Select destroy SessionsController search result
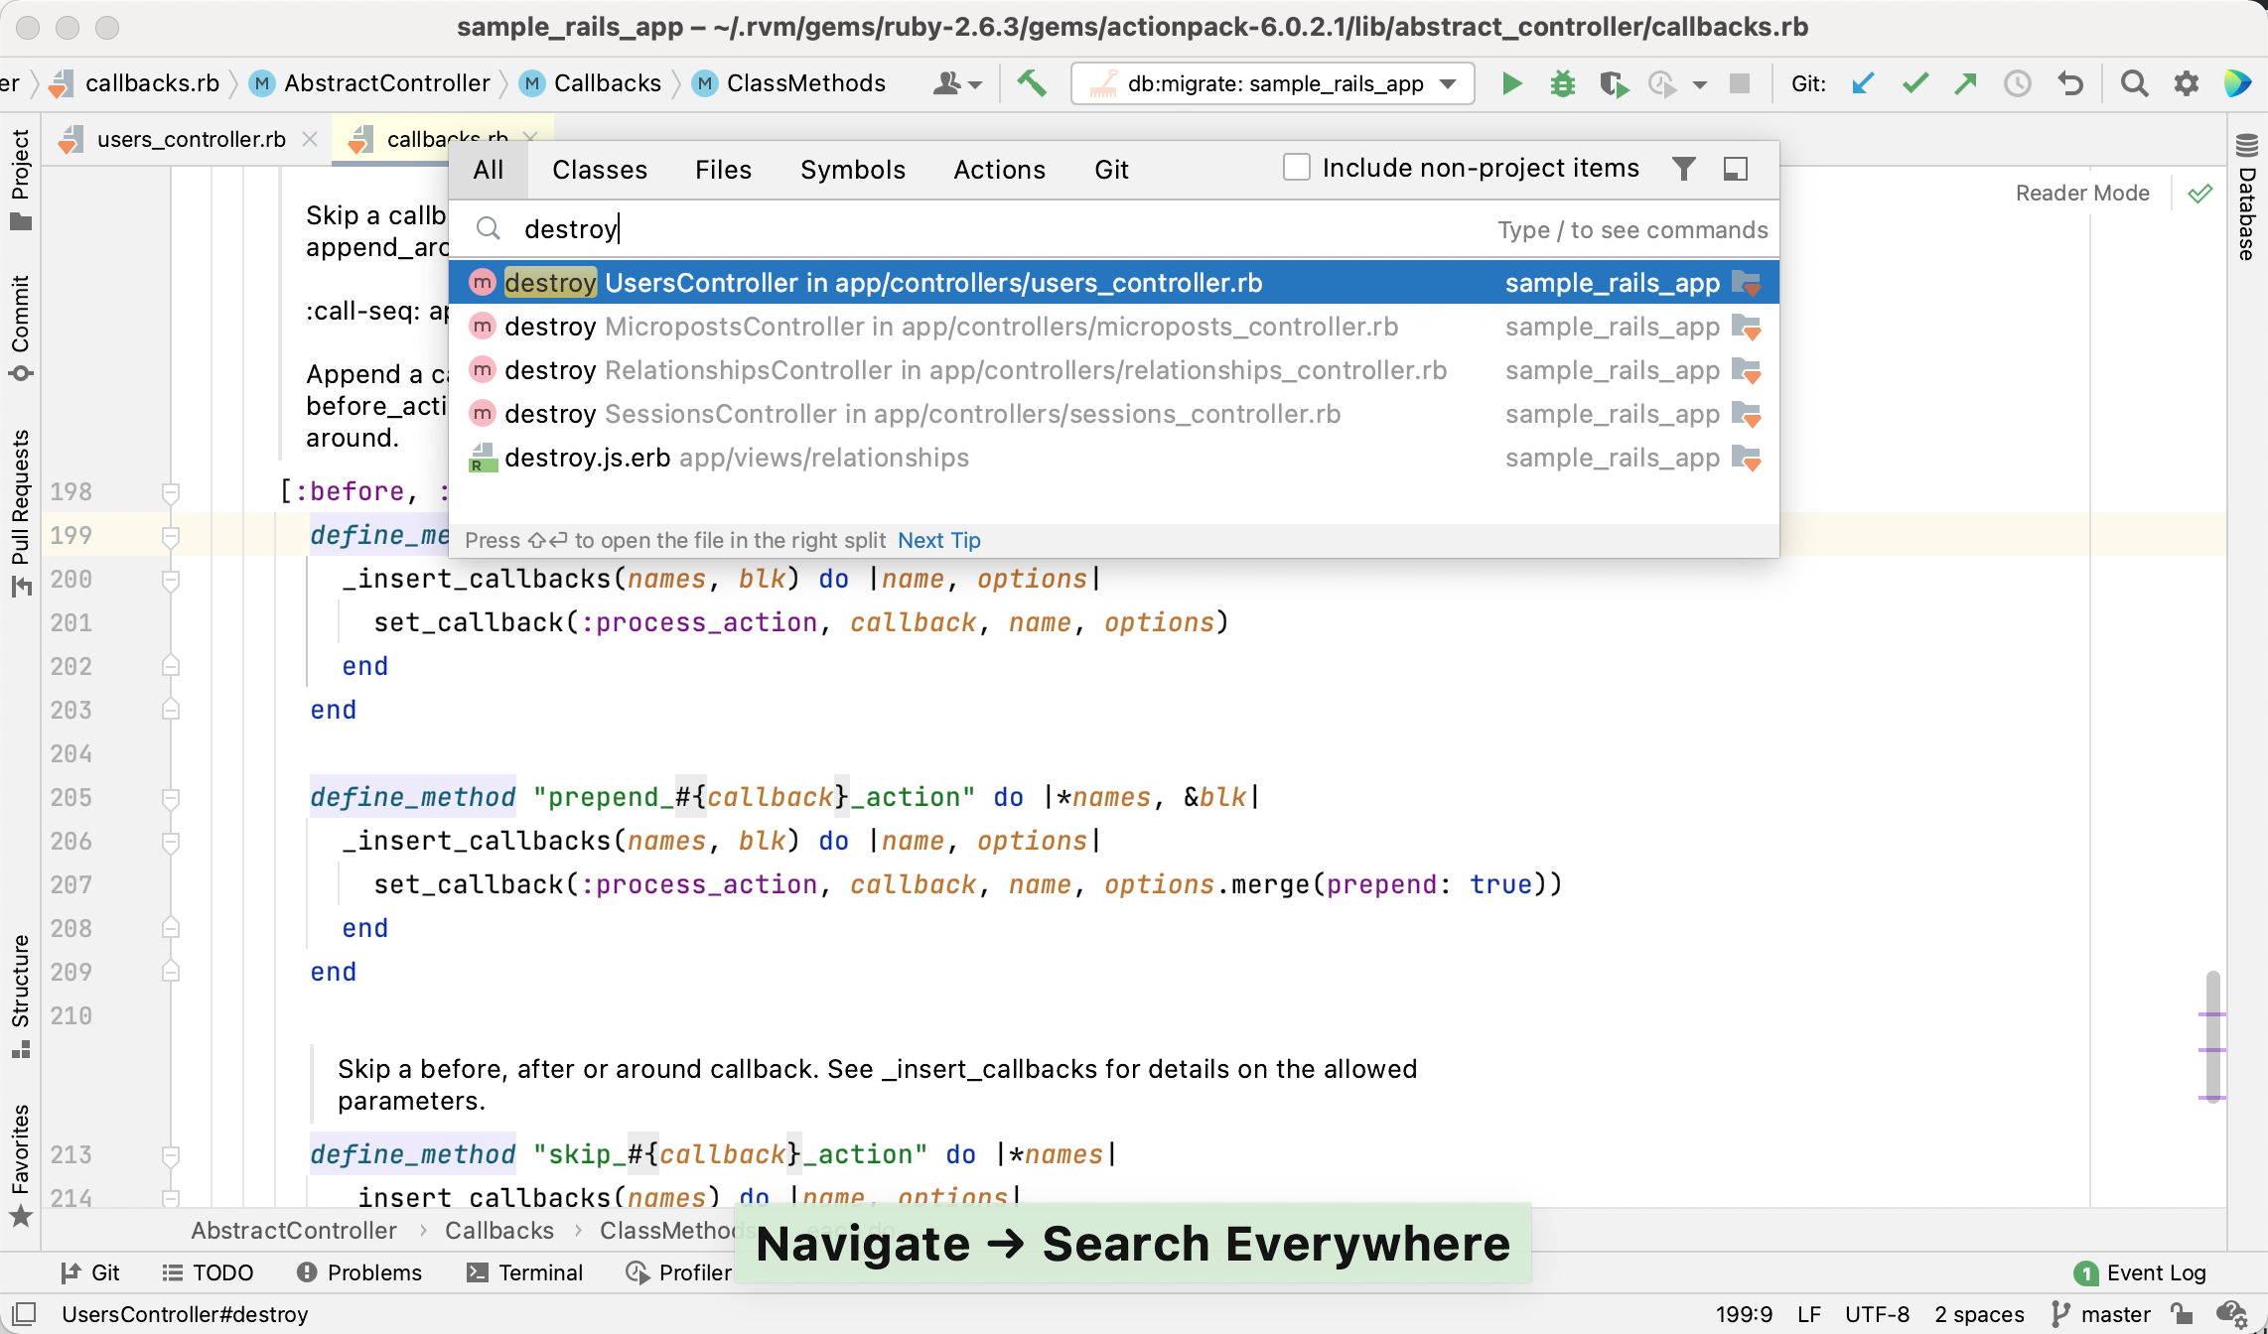This screenshot has width=2268, height=1334. (x=921, y=414)
